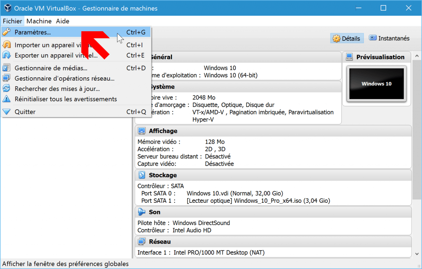The image size is (422, 269).
Task: Click the scroll up arrow of details pane
Action: point(417,56)
